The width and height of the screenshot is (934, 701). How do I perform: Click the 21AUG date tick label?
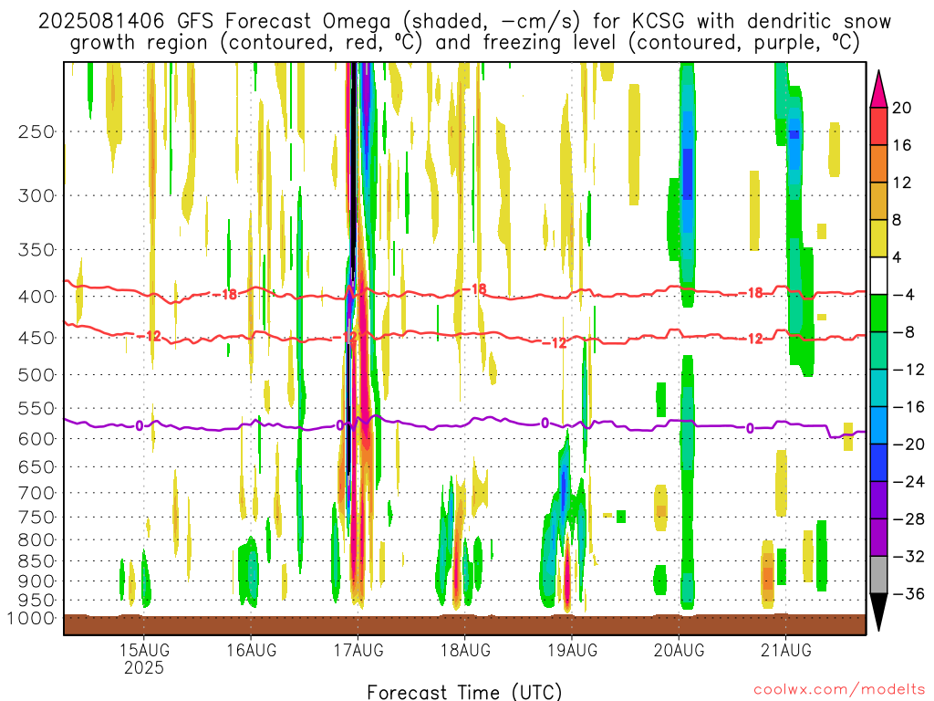[x=785, y=650]
